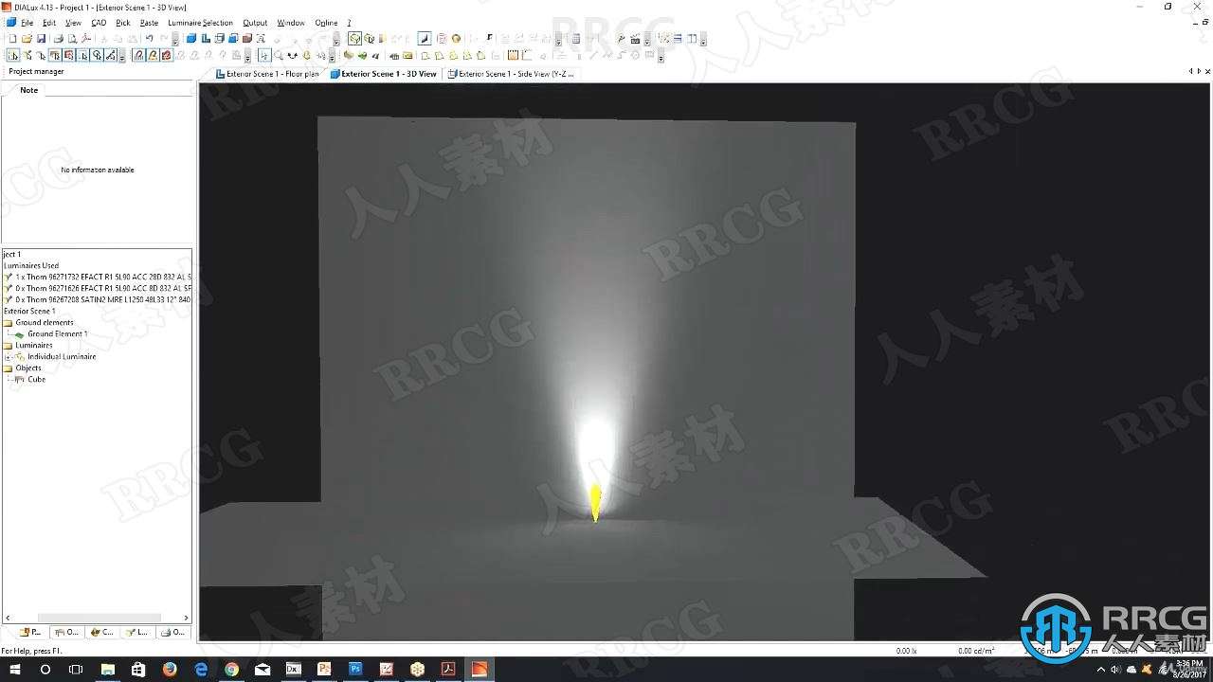Open Photoshop from the taskbar
The image size is (1213, 682).
[355, 669]
